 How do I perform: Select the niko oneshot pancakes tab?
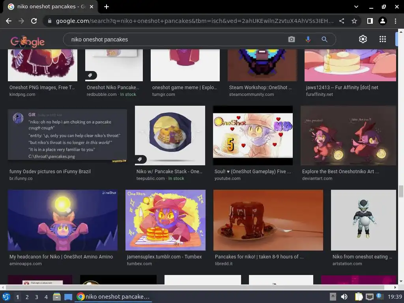tap(50, 7)
